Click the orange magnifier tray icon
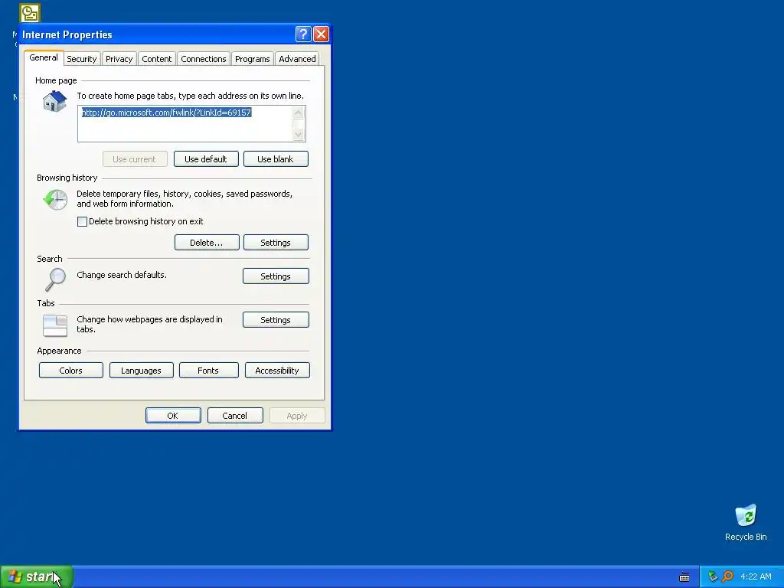Screen dimensions: 784x588 coord(727,577)
